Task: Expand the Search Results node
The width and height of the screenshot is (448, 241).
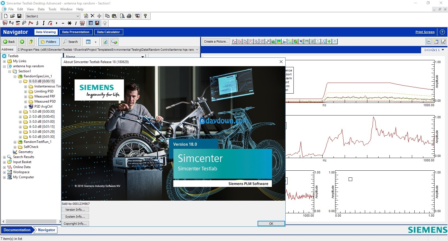Action: click(x=4, y=157)
